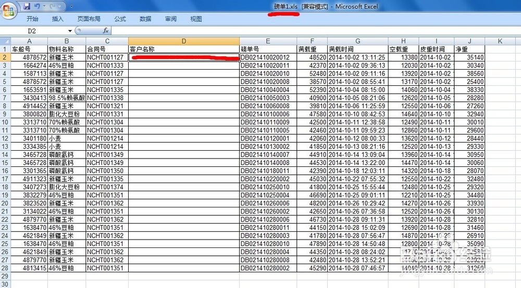Select cell DB021410280002
Screen dimensions: 521x288
click(268, 268)
